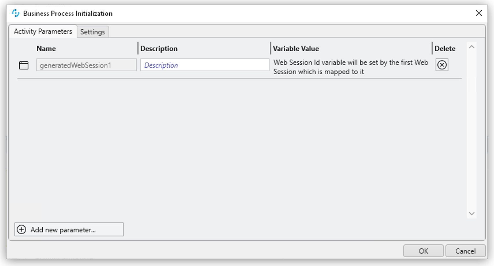Click the scrollbar up arrow
The image size is (494, 266).
(471, 47)
